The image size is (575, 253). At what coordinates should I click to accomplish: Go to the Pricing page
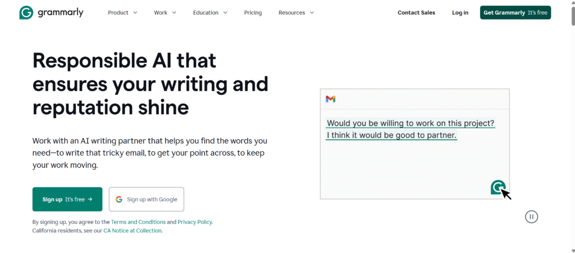(253, 12)
